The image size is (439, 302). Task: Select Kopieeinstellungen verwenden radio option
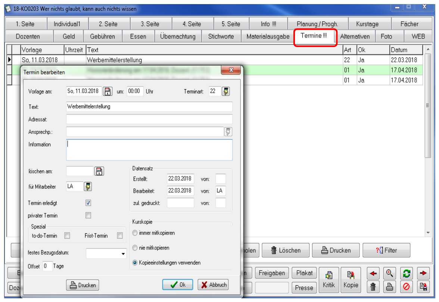click(135, 262)
